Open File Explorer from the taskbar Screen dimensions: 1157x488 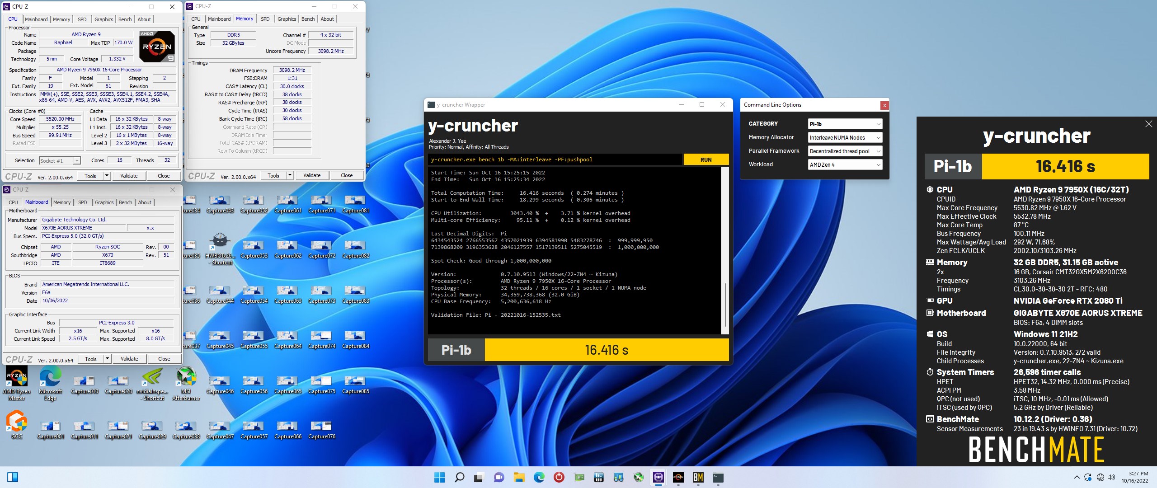pos(519,477)
